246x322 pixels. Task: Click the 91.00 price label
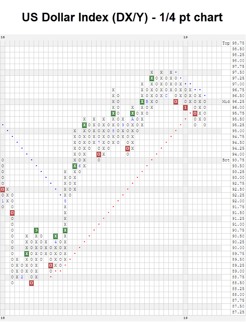238,224
